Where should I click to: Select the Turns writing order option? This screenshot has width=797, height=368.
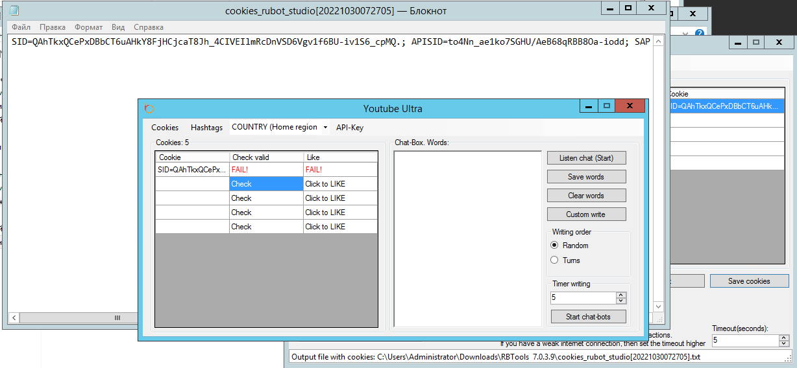(x=554, y=260)
